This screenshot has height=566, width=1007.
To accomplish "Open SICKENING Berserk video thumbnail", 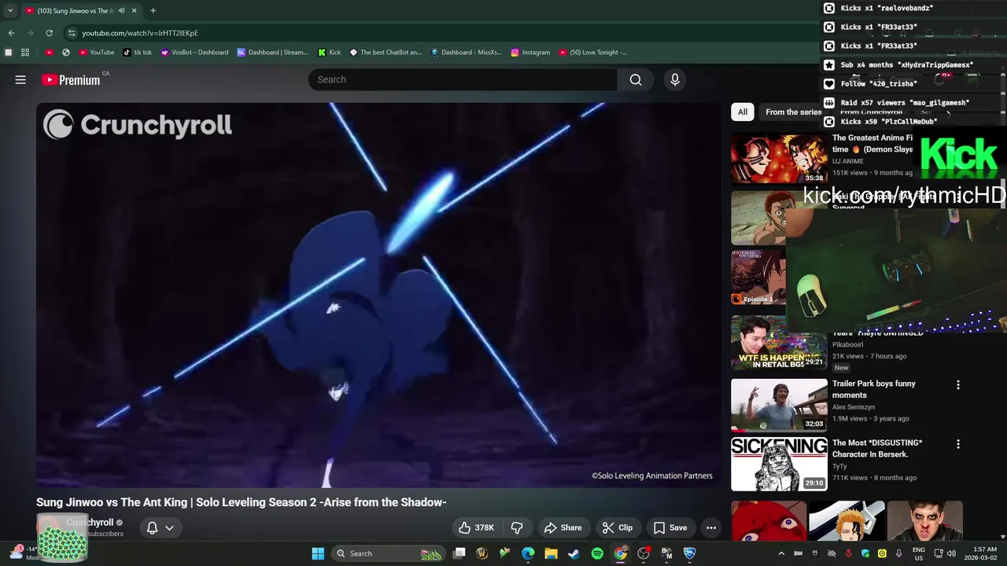I will pyautogui.click(x=779, y=465).
